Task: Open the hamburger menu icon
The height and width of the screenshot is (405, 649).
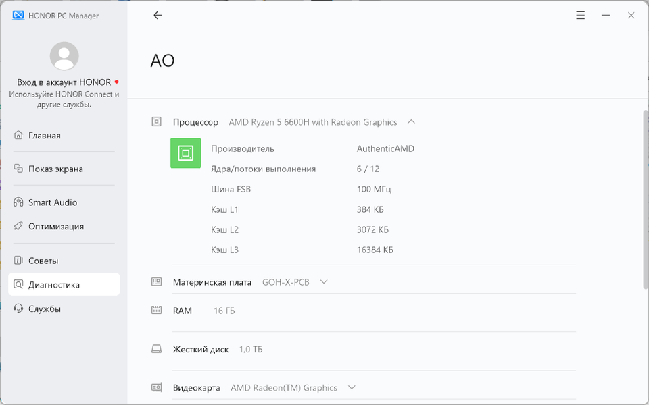Action: (x=581, y=16)
